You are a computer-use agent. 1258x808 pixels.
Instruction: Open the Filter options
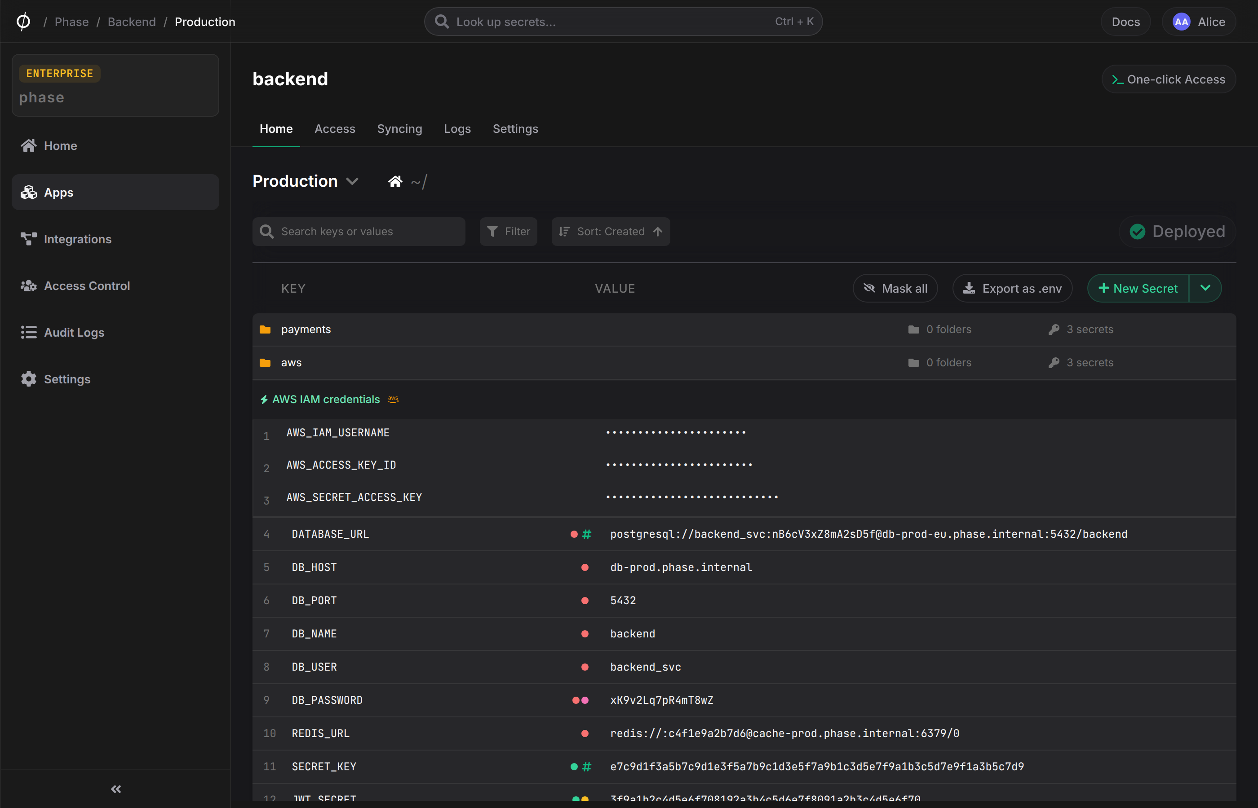(508, 231)
